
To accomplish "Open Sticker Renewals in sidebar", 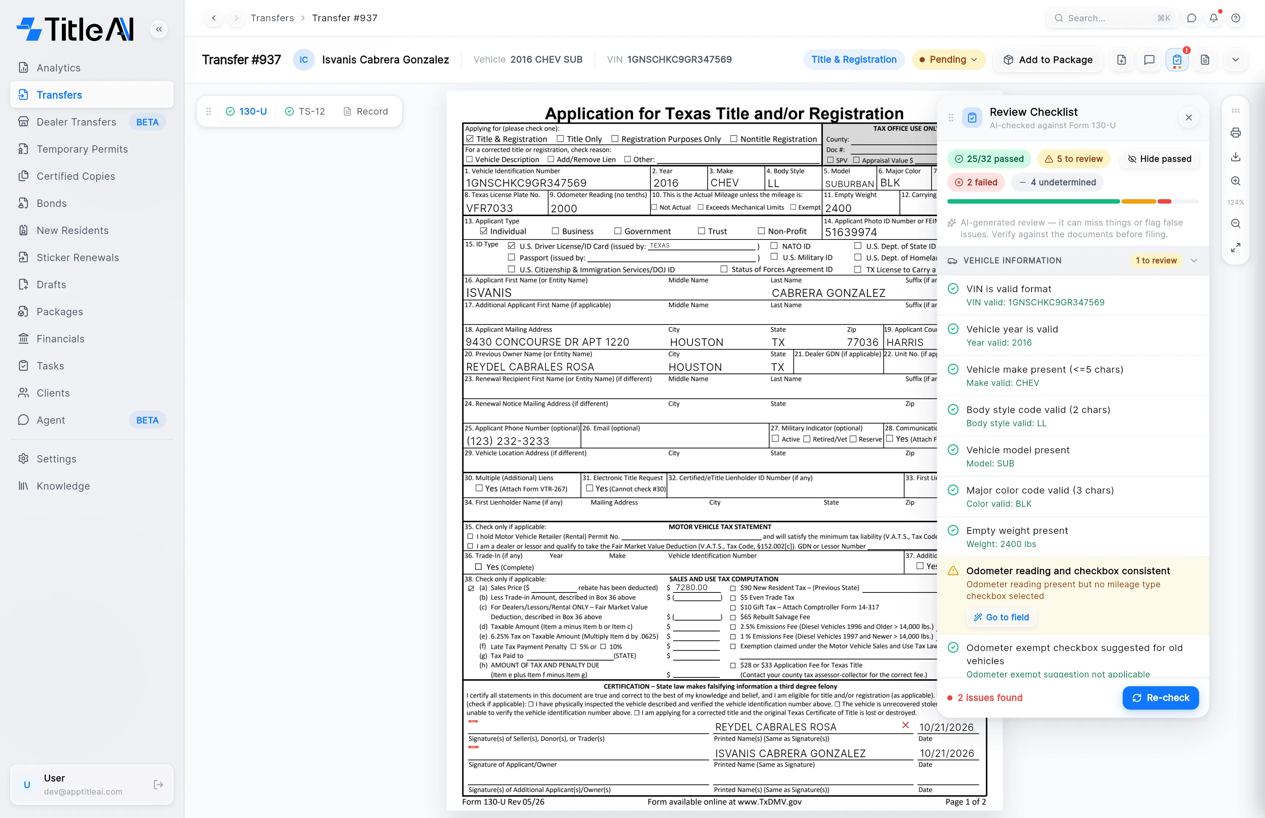I will (92, 258).
